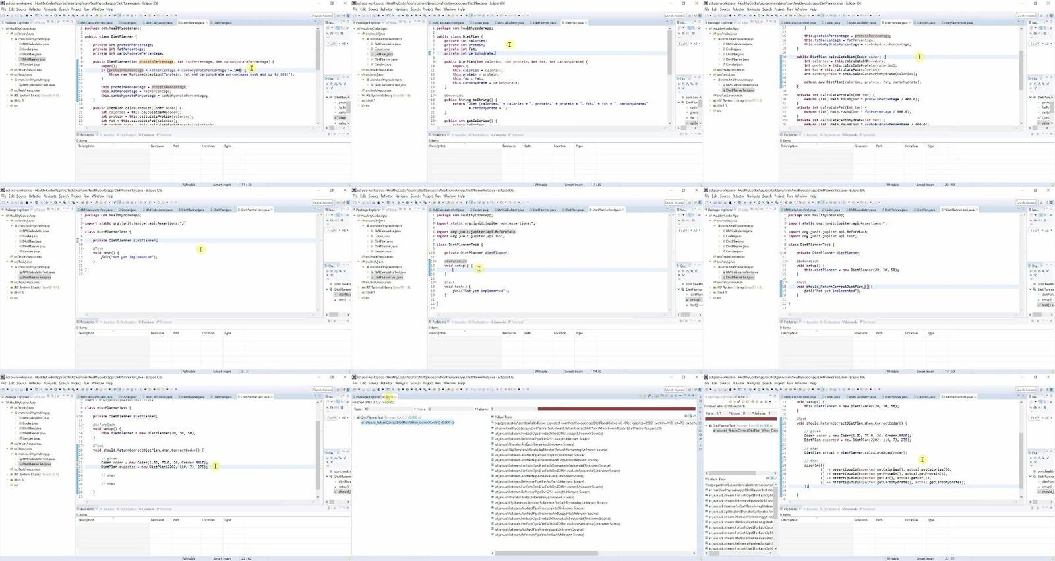The image size is (1055, 561).
Task: Click Type column header in bottom-right Problems view
Action: tap(930, 519)
